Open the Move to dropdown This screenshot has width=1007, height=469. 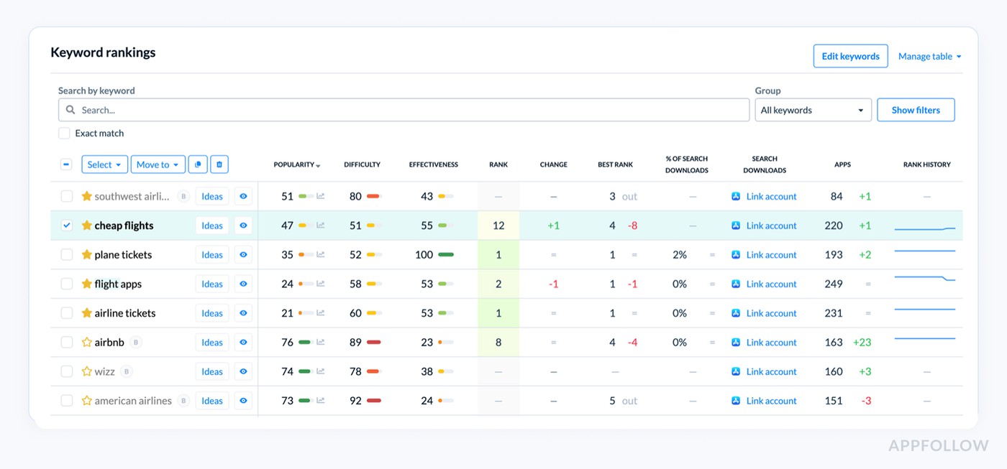tap(158, 164)
